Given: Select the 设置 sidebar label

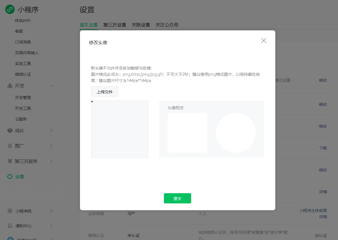Looking at the screenshot, I should 20,177.
